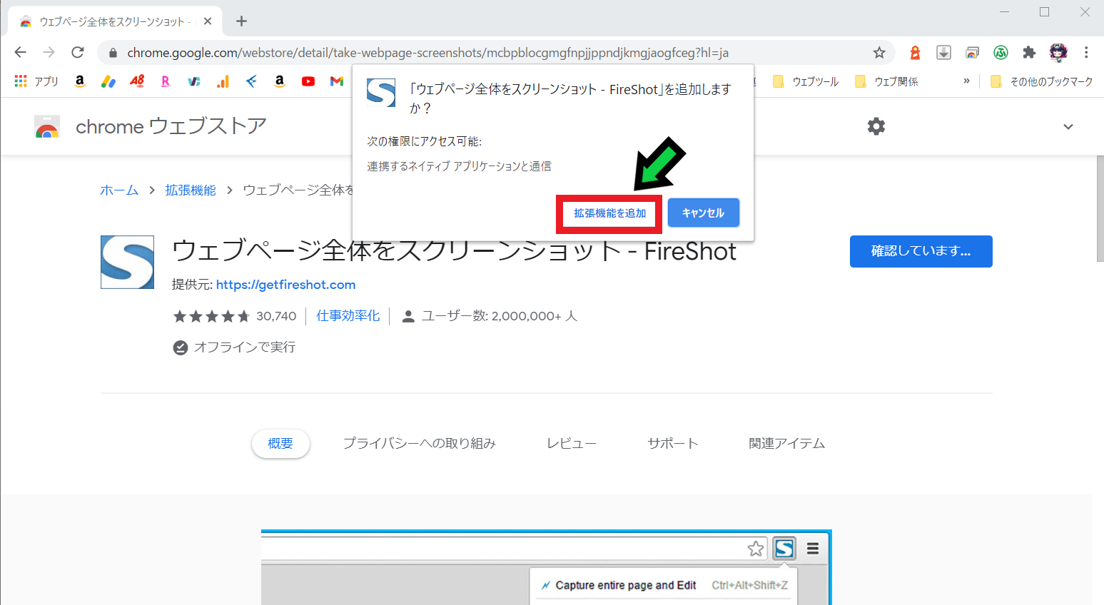
Task: Close the ウェブページ全体をスクリーンショット tab
Action: click(x=208, y=21)
